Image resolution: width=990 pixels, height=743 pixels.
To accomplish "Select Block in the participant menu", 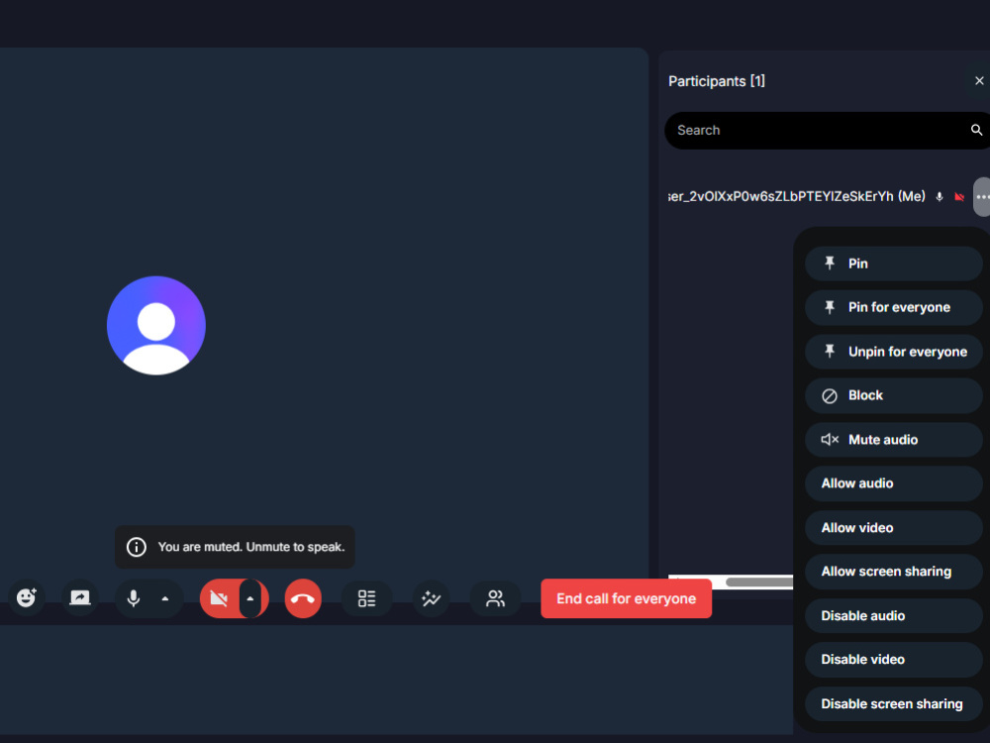I will 893,395.
